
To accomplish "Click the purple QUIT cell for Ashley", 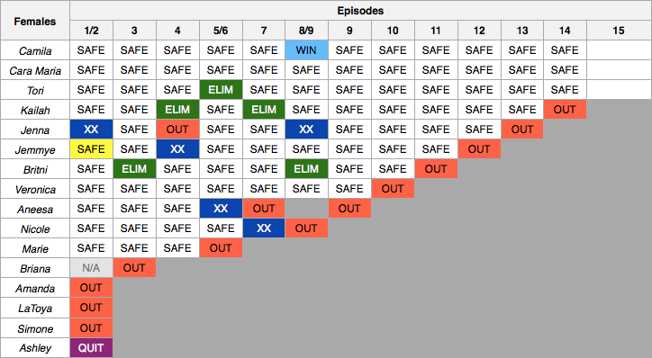I will (91, 348).
